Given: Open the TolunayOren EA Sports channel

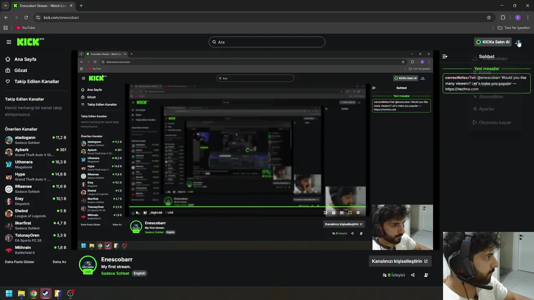Looking at the screenshot, I should click(x=35, y=237).
